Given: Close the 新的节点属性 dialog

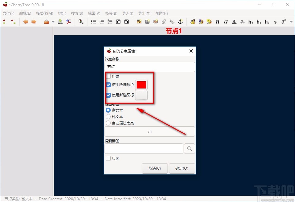Looking at the screenshot, I should (x=191, y=51).
